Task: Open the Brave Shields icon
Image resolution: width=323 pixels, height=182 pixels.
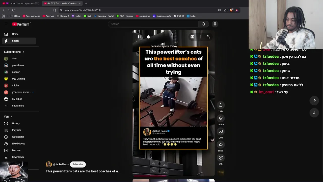Action: [231, 10]
